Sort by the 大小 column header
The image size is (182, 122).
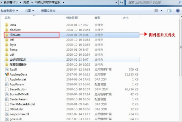[126, 18]
